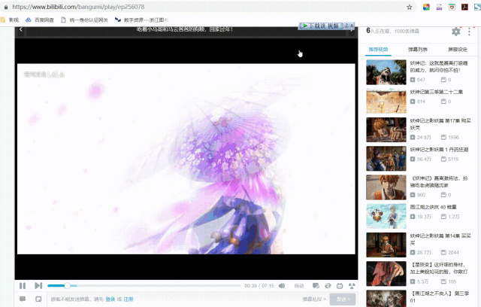Screen dimensions: 481x307
Task: Open the 弹幕礼仪 expander
Action: [314, 299]
